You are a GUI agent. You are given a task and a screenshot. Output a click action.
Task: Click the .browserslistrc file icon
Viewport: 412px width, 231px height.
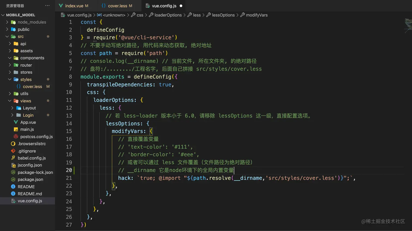(x=13, y=144)
